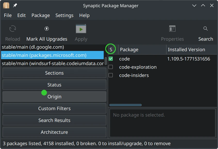Open the File menu
Image resolution: width=218 pixels, height=149 pixels.
8,15
